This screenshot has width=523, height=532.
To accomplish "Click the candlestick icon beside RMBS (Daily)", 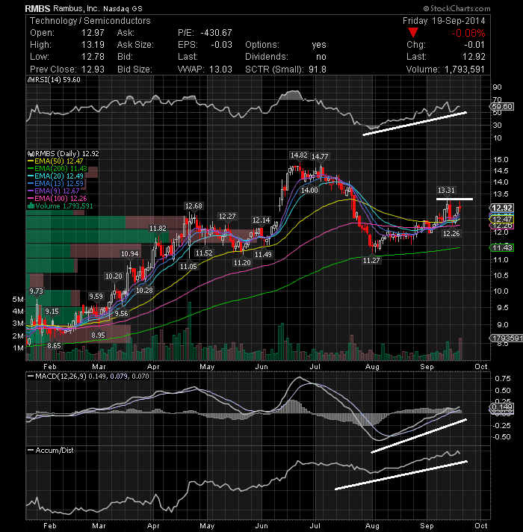I will point(31,154).
